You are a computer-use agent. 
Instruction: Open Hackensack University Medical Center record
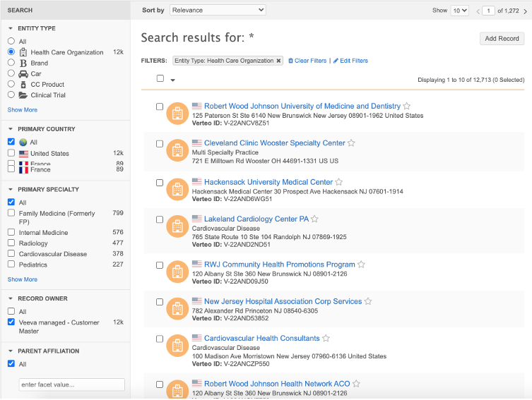[x=268, y=182]
